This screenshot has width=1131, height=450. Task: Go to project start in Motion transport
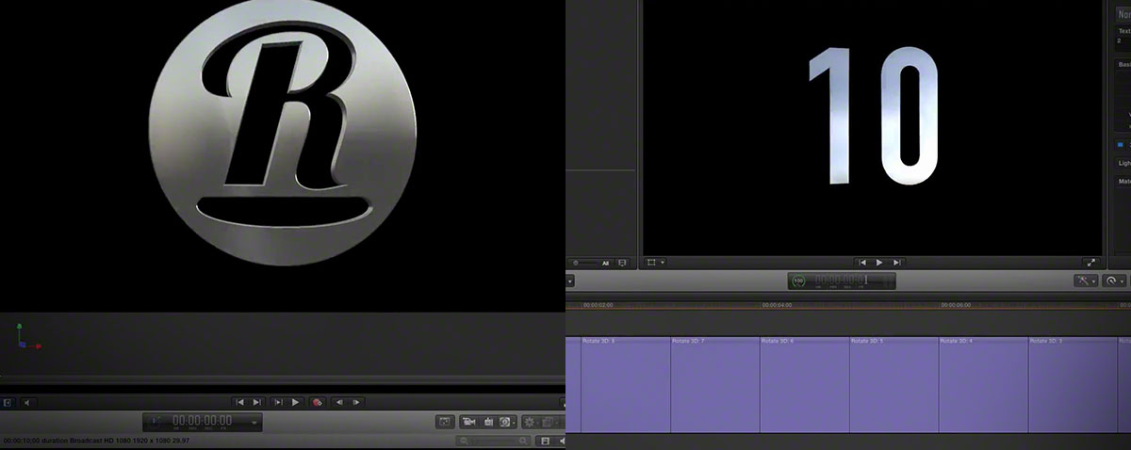click(240, 402)
